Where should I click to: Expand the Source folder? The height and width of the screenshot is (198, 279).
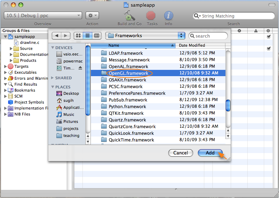(x=11, y=48)
